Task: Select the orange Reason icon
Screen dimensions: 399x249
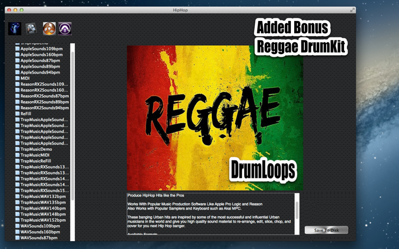Action: click(49, 28)
